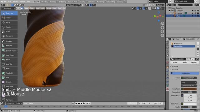200x112 pixels.
Task: Pick the Edge Slide tool
Action: [9, 86]
